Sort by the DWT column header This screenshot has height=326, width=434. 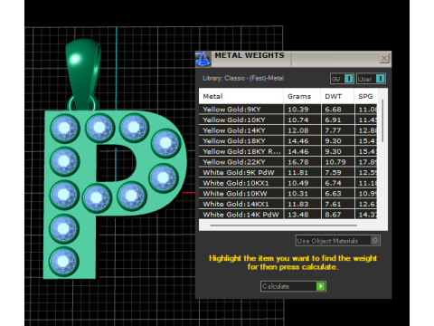(337, 96)
